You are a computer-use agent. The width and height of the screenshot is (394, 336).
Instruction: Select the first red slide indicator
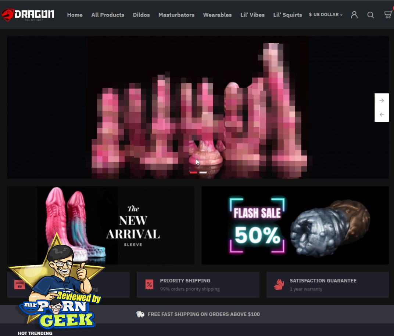tap(193, 172)
